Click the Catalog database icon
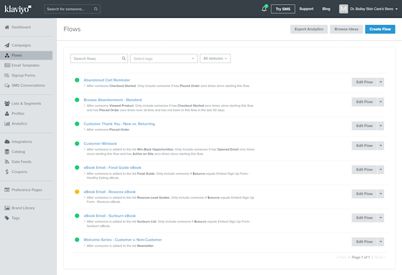 coord(7,152)
